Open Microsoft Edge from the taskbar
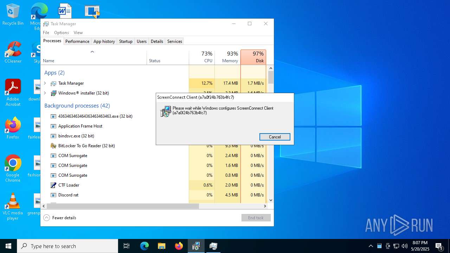Screen dimensions: 450x253 click(144, 246)
